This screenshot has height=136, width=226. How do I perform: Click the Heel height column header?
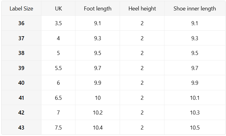142,9
